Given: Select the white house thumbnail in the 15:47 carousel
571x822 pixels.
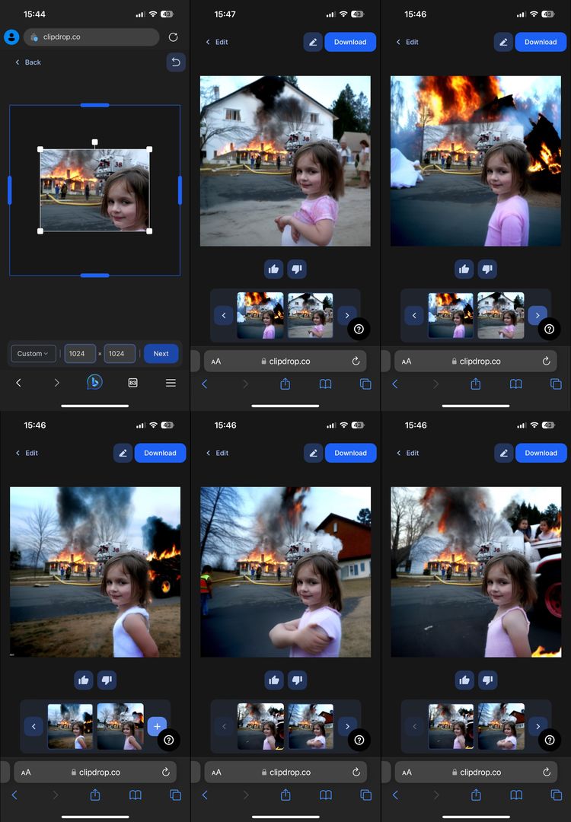Looking at the screenshot, I should [310, 315].
